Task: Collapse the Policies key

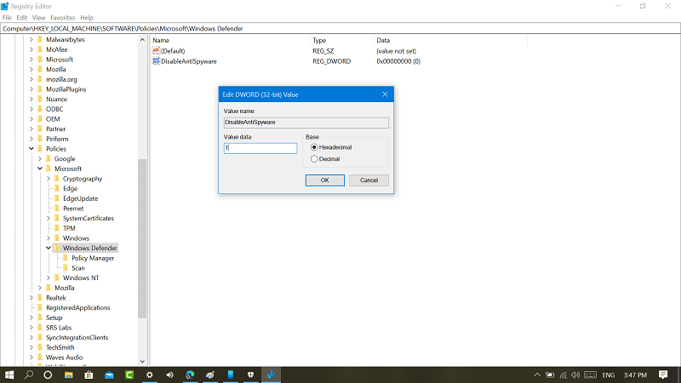Action: click(31, 149)
